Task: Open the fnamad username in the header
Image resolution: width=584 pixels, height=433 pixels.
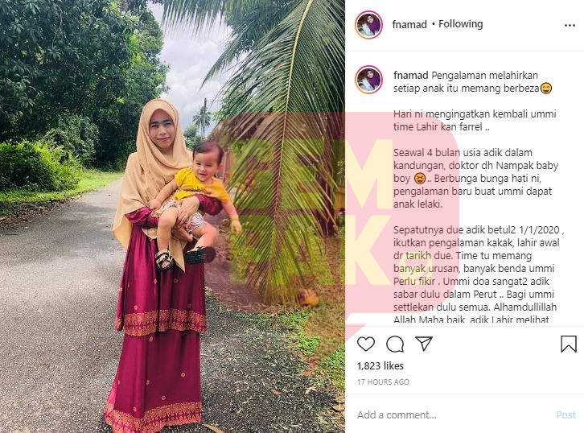Action: (409, 25)
